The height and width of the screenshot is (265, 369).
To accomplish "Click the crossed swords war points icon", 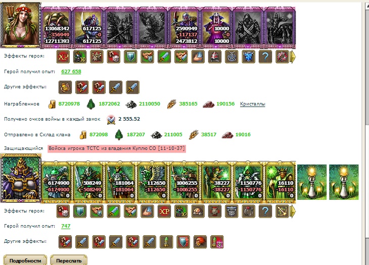I will 111,119.
